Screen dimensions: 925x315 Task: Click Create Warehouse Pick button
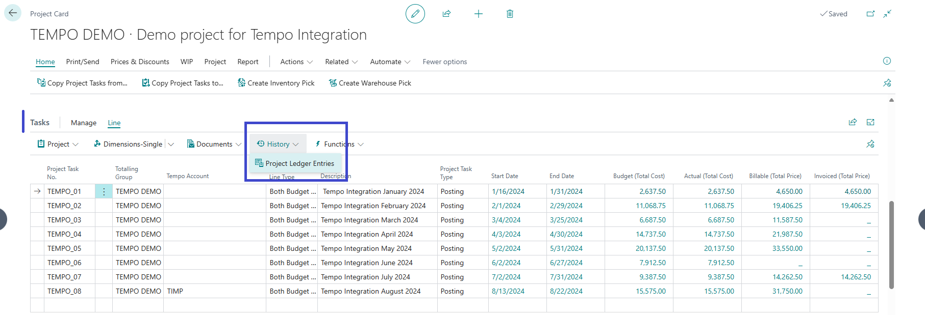[370, 83]
